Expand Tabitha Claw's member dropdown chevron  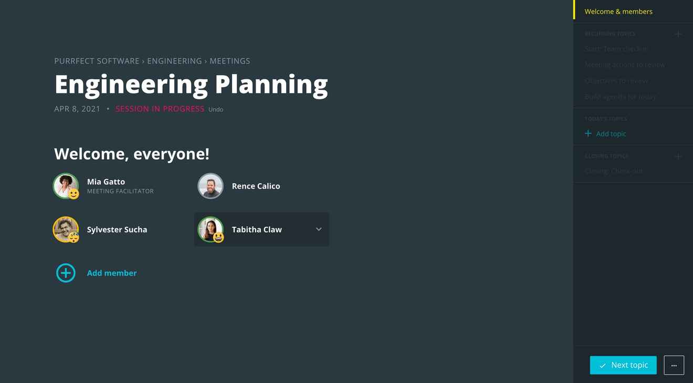pos(319,229)
